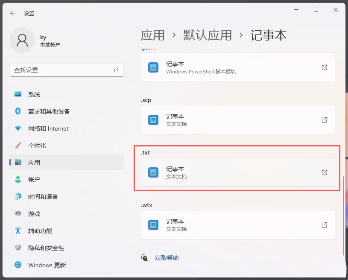Click the 个性化 paintbrush icon
Screen dimensions: 348x280
click(x=18, y=145)
